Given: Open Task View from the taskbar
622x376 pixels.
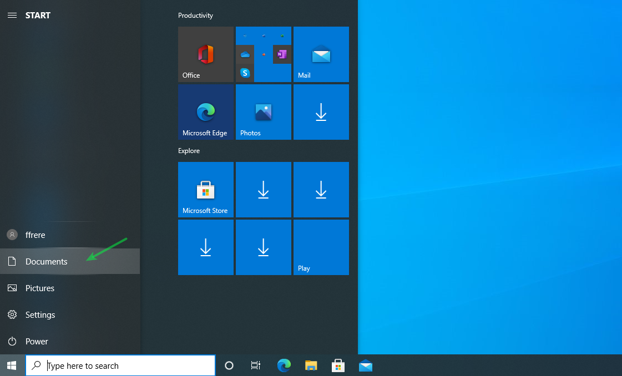Looking at the screenshot, I should tap(256, 365).
